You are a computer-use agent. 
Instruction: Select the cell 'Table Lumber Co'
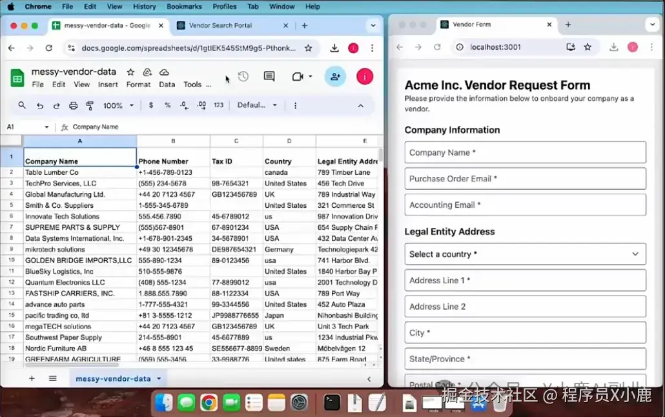click(79, 172)
